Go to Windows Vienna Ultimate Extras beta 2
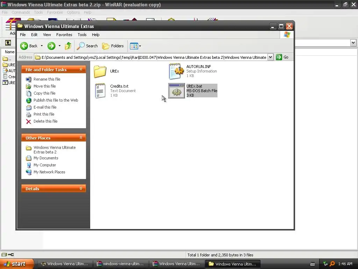The height and width of the screenshot is (269, 358). click(x=55, y=150)
